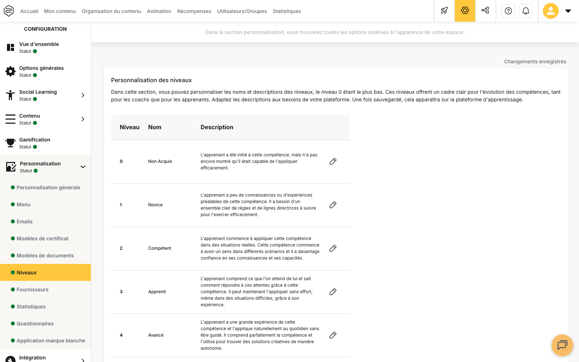Viewport: 579px width, 362px height.
Task: Click the Description column header
Action: tap(217, 127)
